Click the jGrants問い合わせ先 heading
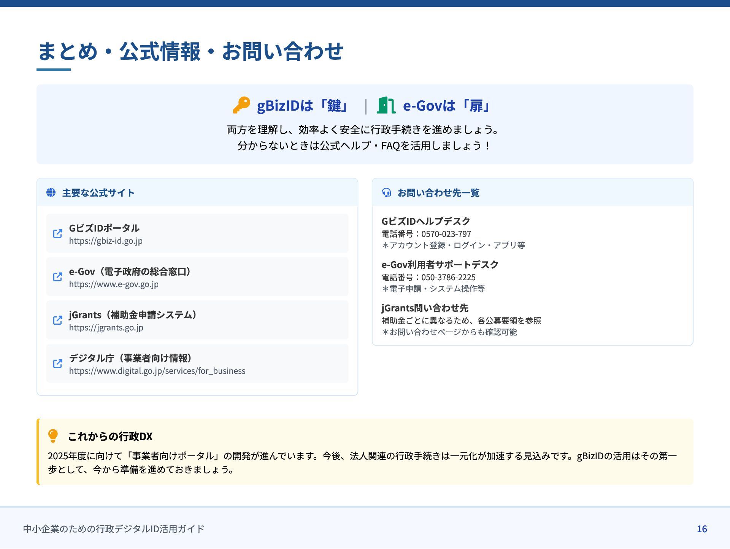 (425, 308)
